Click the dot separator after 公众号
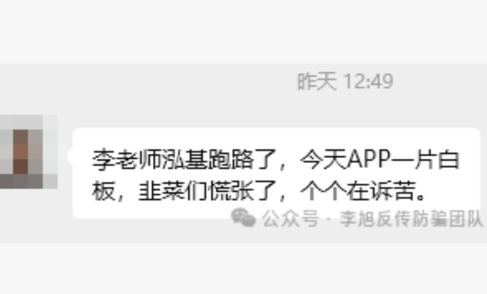 (x=329, y=219)
